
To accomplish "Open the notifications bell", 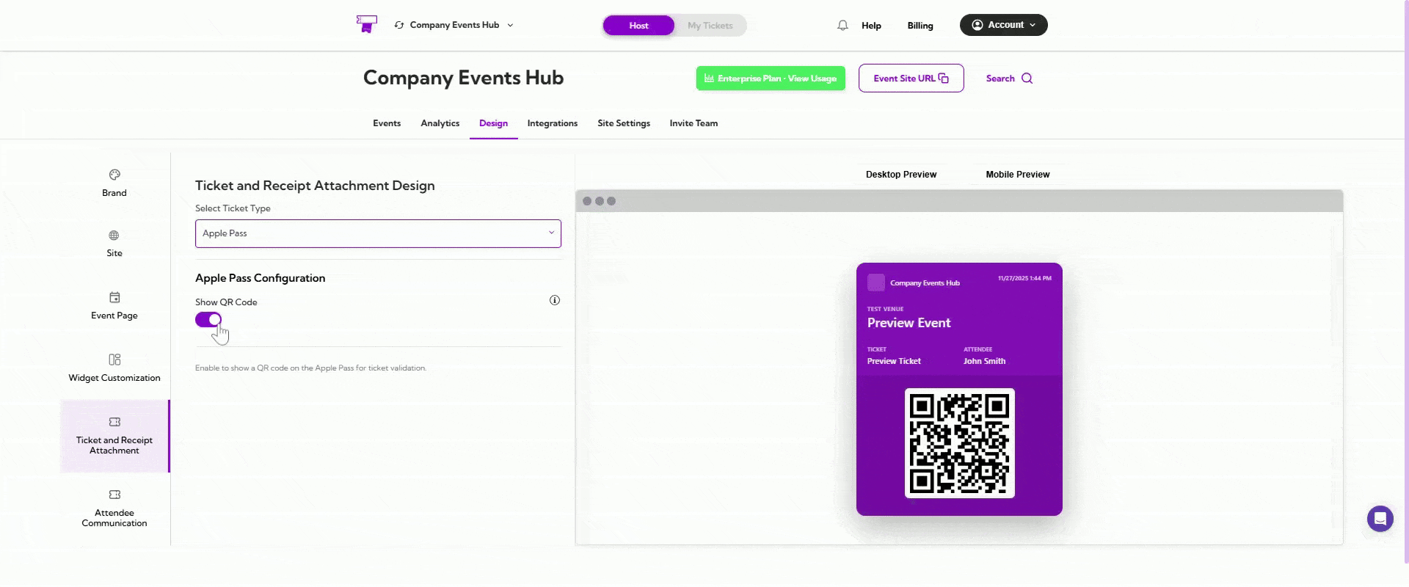I will [842, 25].
